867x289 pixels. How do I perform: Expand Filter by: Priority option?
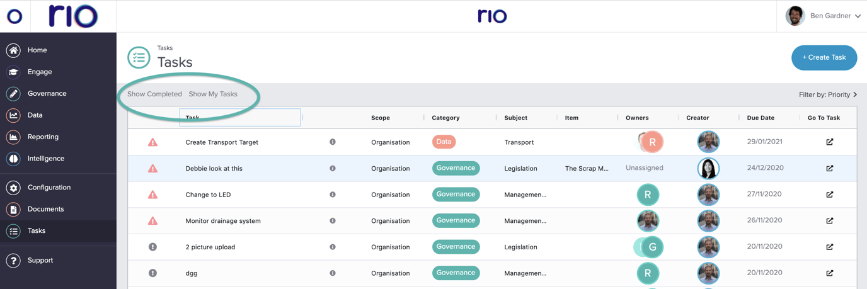coord(827,95)
